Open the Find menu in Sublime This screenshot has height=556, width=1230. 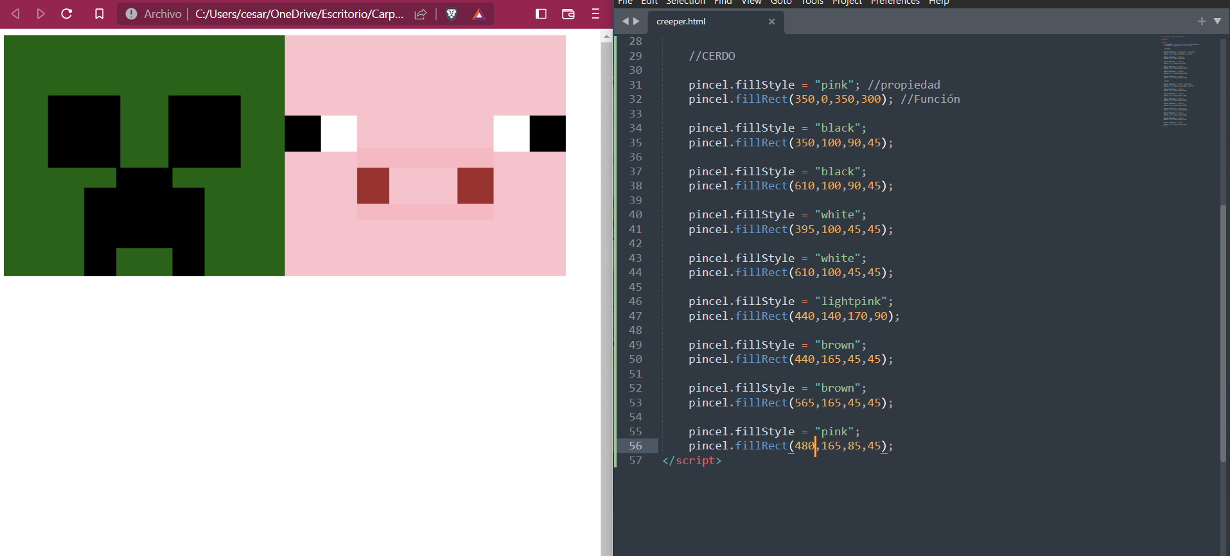coord(723,2)
